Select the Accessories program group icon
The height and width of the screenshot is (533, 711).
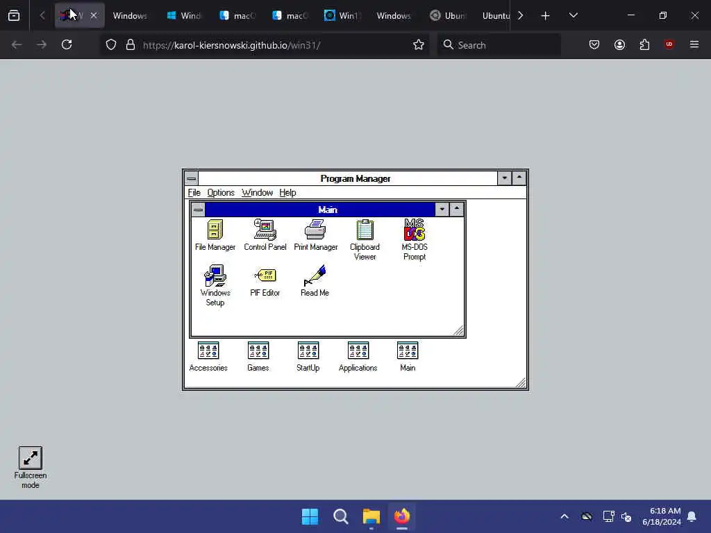(x=208, y=357)
